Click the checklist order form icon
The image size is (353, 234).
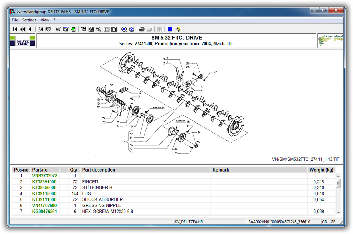(x=66, y=29)
